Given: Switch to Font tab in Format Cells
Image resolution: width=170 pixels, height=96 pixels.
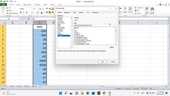Looking at the screenshot, I should [x=74, y=13].
